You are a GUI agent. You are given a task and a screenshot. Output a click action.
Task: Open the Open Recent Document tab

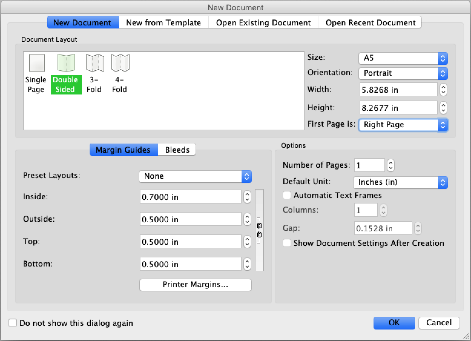(x=370, y=22)
